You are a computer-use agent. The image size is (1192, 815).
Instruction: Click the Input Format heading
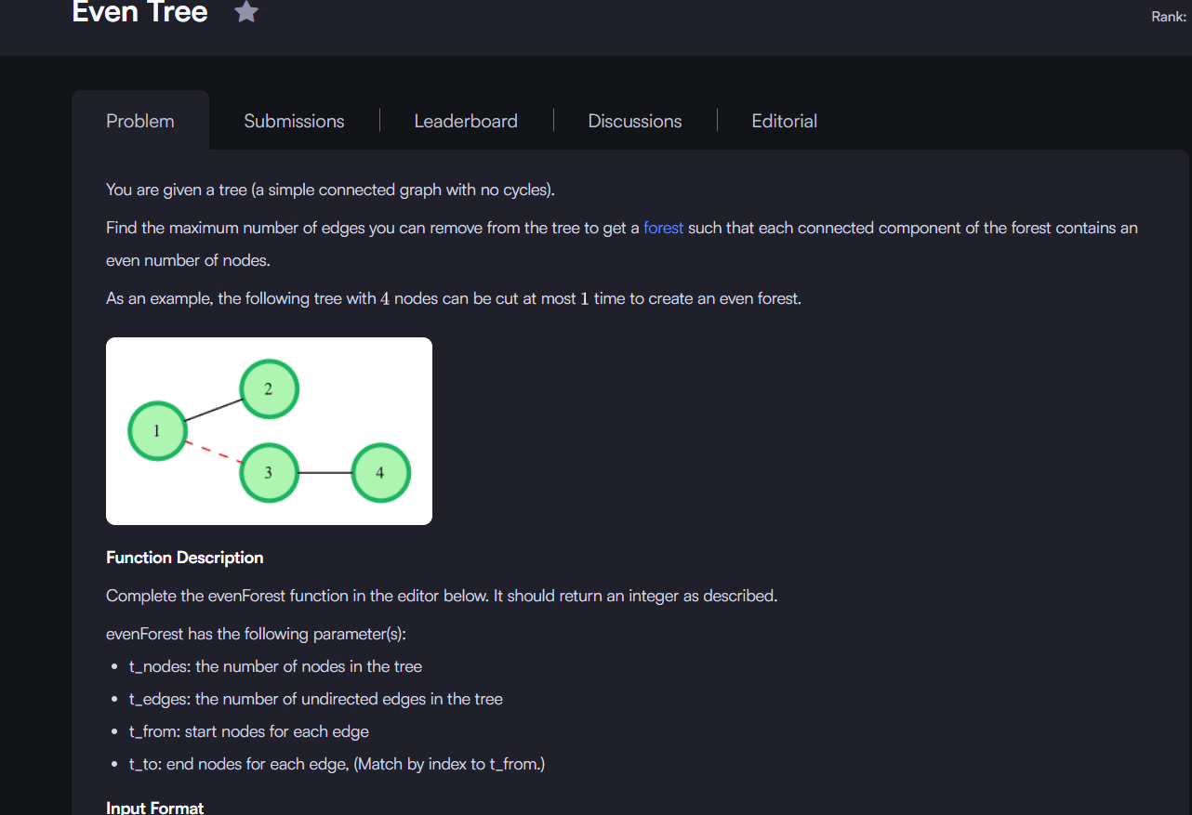click(154, 808)
